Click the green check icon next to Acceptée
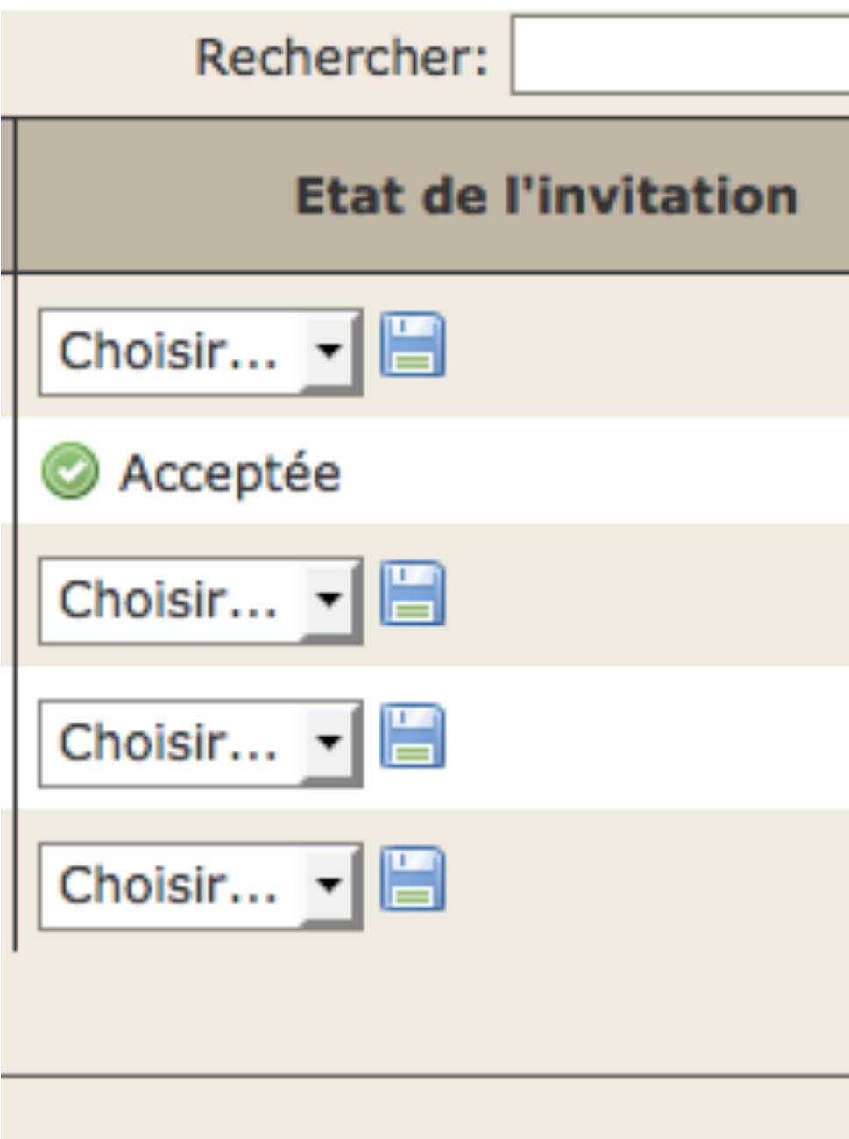849x1139 pixels. point(70,471)
